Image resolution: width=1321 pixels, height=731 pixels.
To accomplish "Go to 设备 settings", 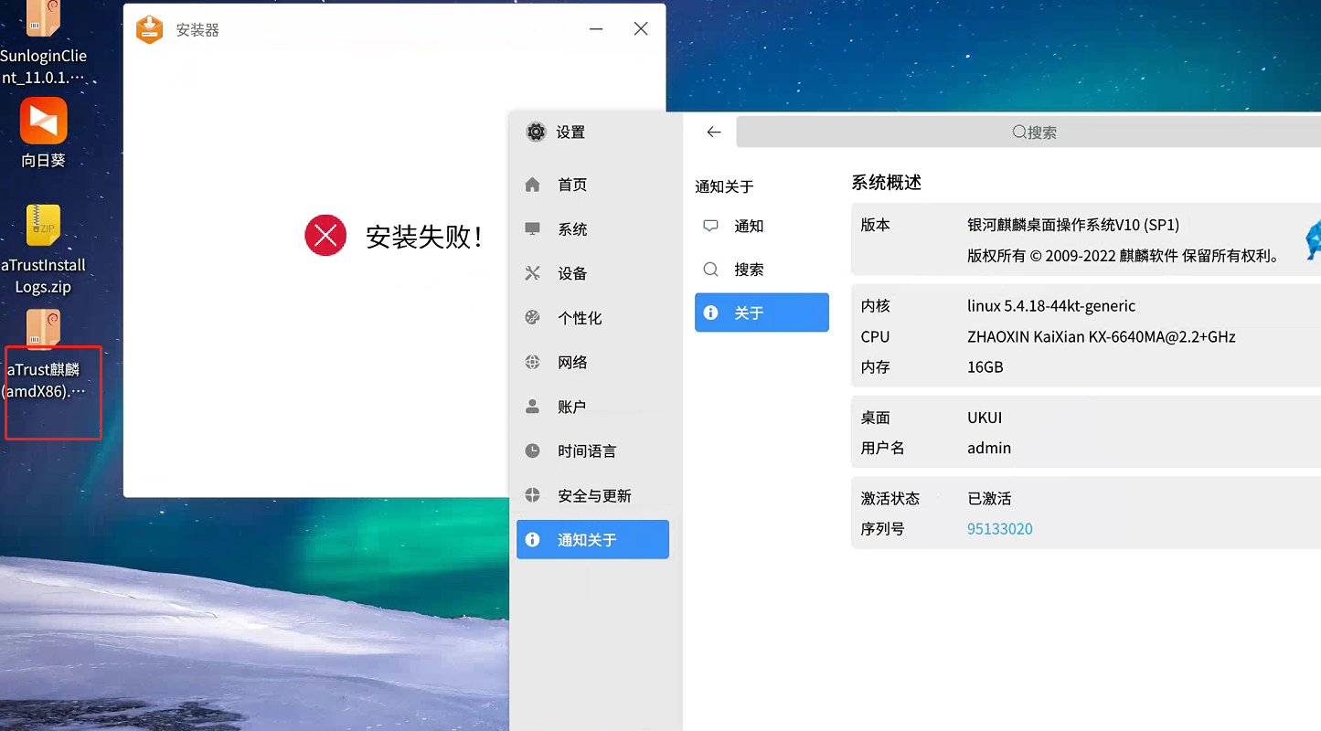I will [x=572, y=274].
